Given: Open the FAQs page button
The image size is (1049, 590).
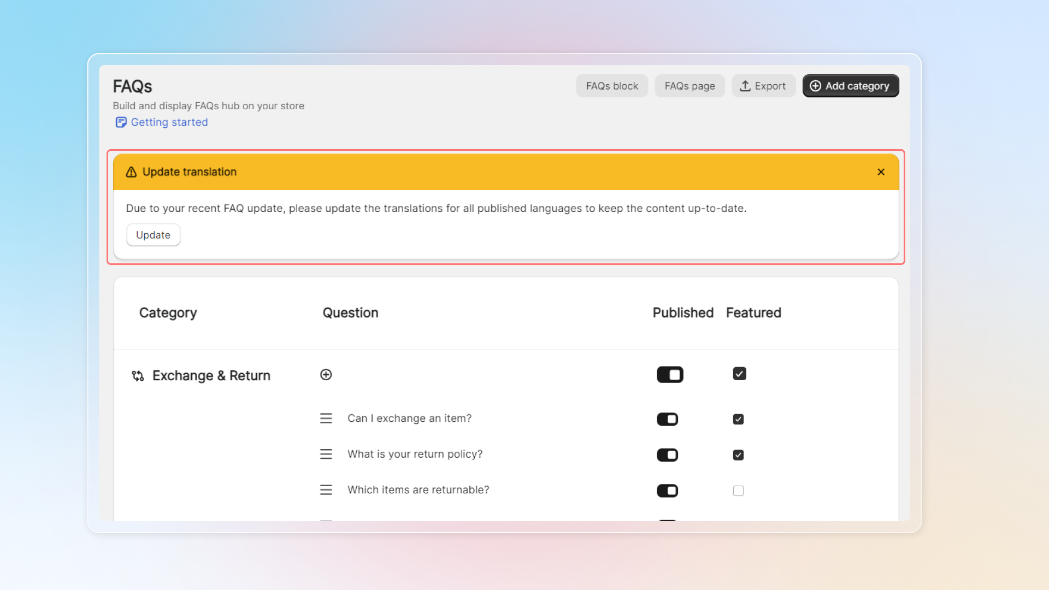Looking at the screenshot, I should pos(689,86).
